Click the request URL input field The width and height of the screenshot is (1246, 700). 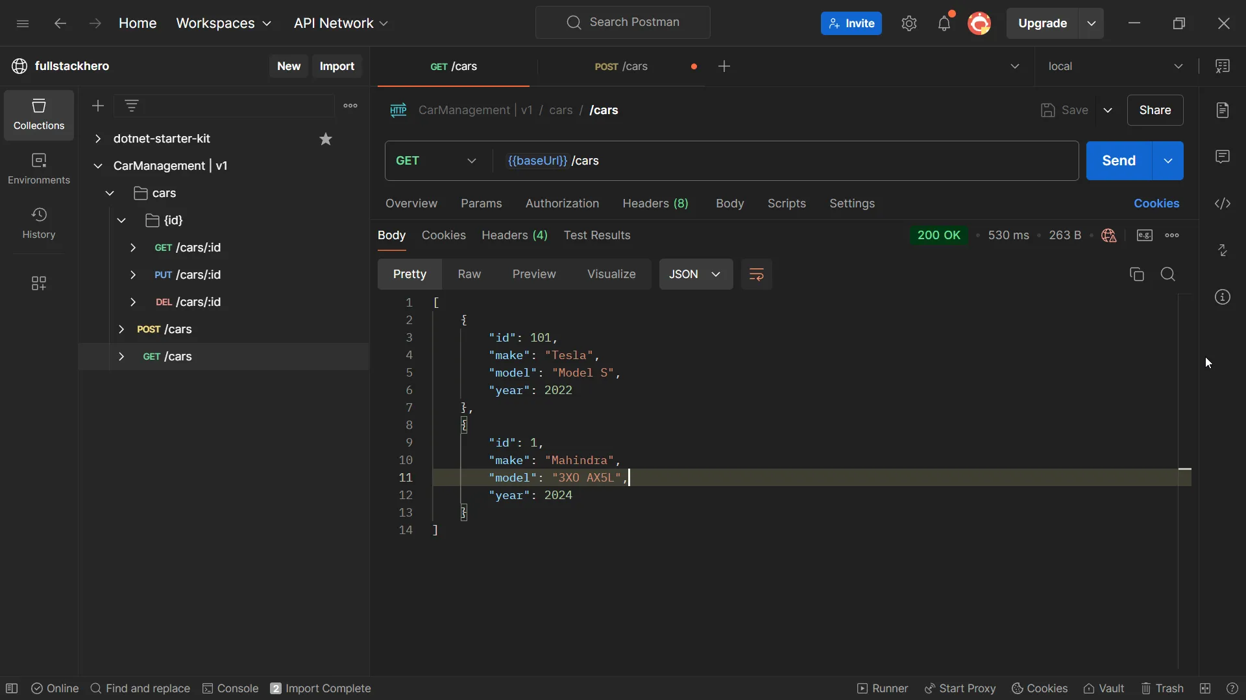[x=779, y=161]
